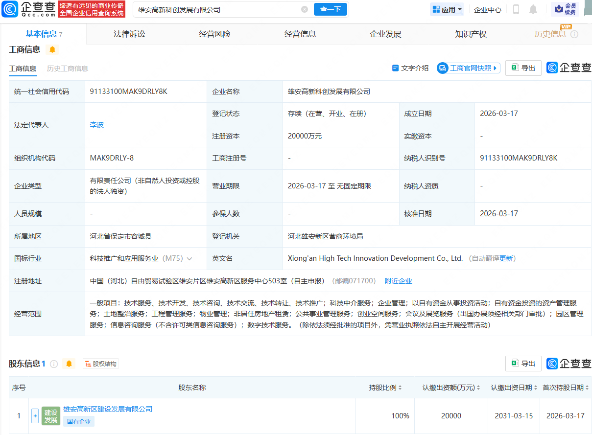Click the info icon beside 股东信息
Image resolution: width=592 pixels, height=435 pixels.
(54, 364)
